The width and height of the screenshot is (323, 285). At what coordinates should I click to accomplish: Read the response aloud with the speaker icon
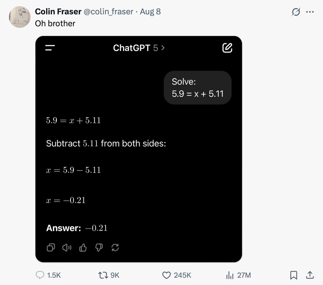coord(67,247)
